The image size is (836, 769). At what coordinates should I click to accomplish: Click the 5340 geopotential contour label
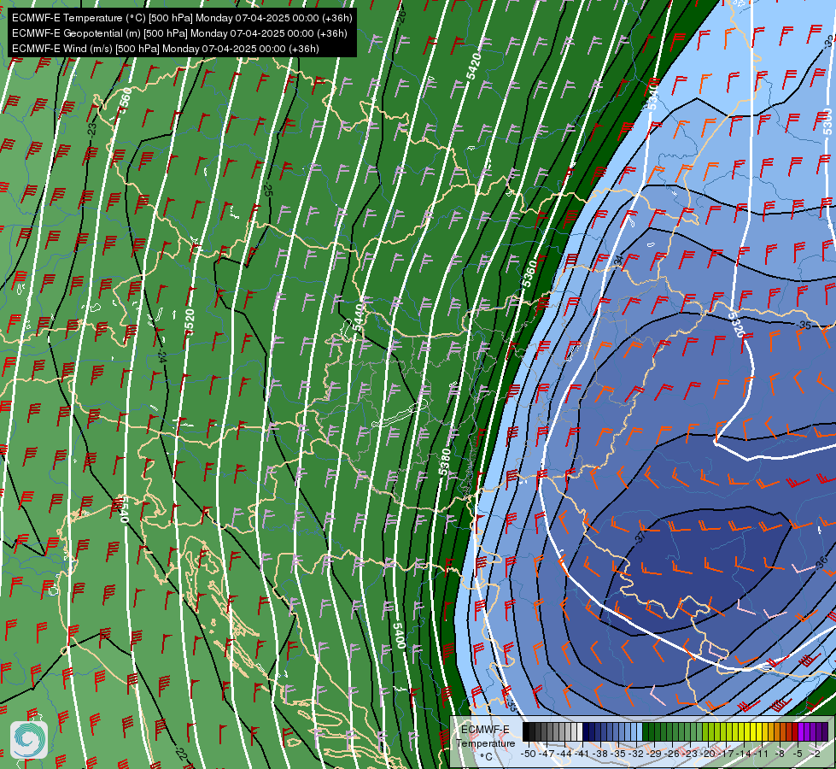pyautogui.click(x=652, y=97)
